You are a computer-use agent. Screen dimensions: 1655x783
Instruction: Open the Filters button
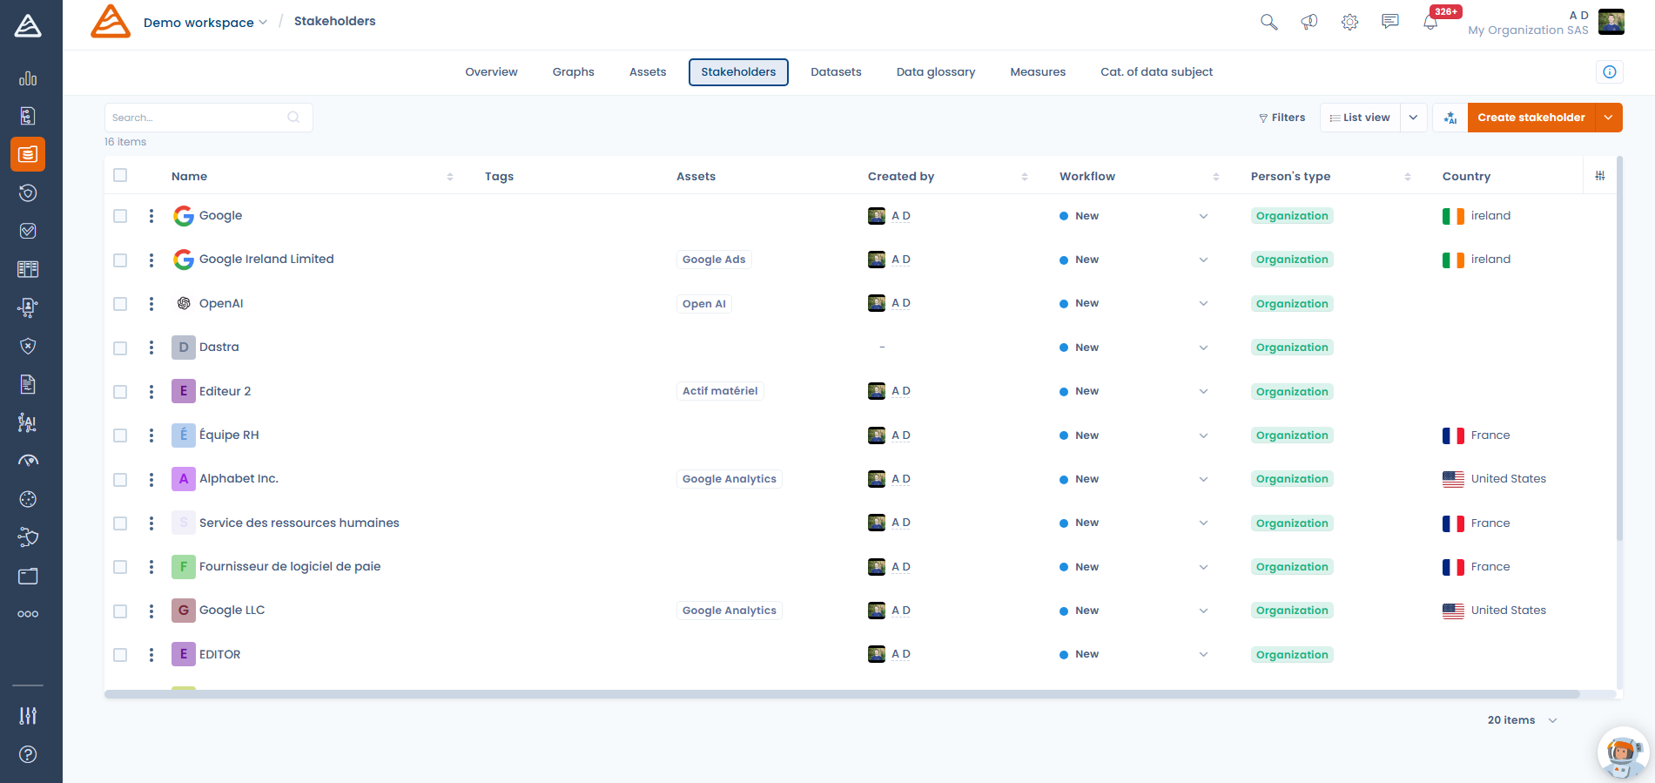click(1282, 118)
